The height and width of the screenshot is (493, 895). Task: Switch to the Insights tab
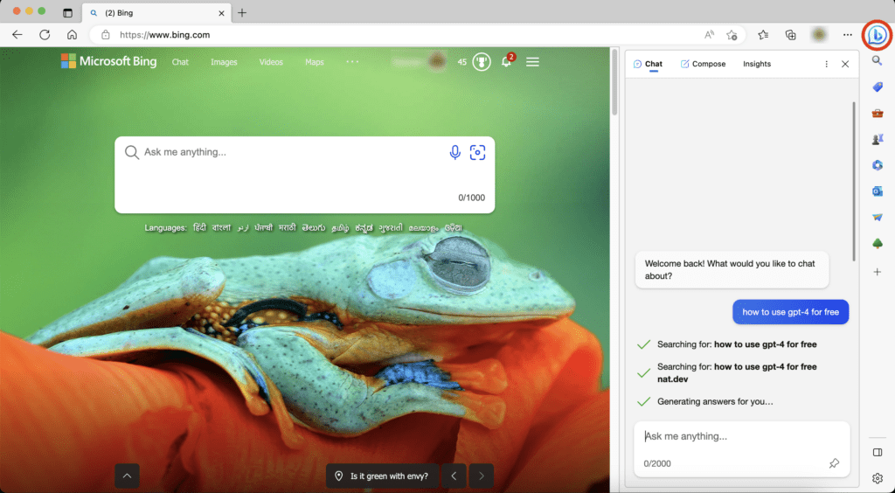[757, 64]
